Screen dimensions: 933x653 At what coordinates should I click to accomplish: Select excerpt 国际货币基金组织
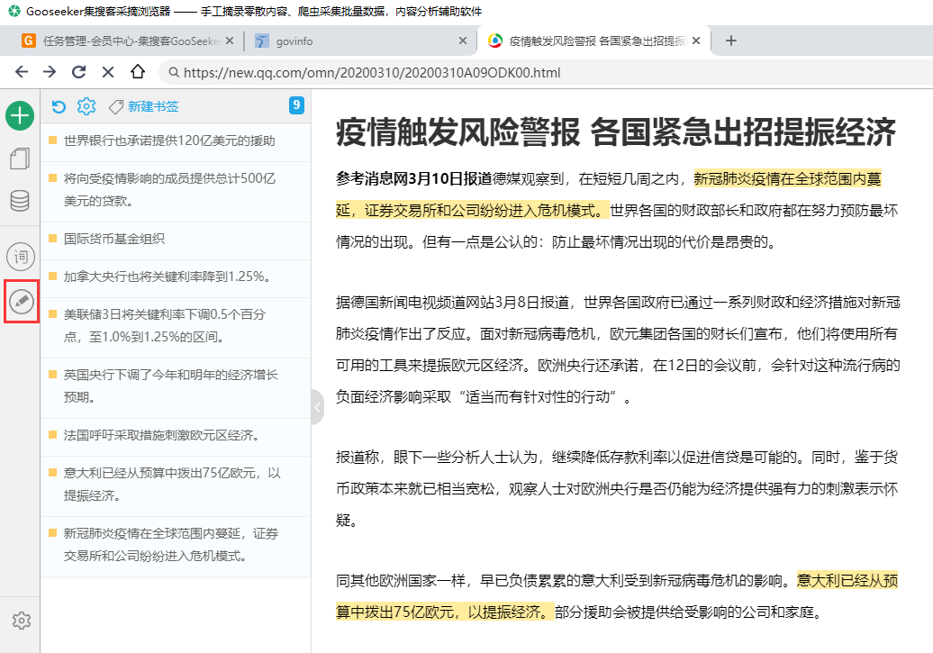pos(176,240)
